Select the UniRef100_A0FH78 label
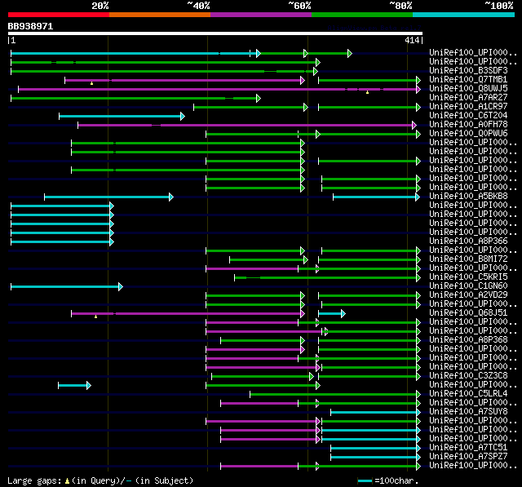Image resolution: width=522 pixels, height=487 pixels. point(468,125)
